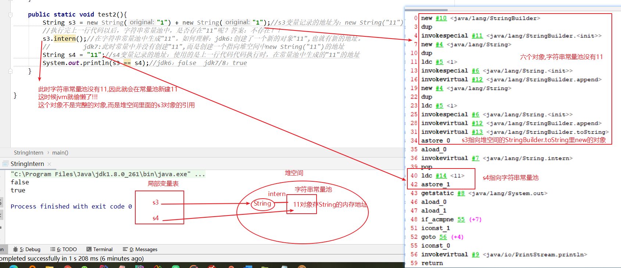Follow link #6 on bytecode offset 13
The width and height of the screenshot is (621, 268).
(475, 70)
